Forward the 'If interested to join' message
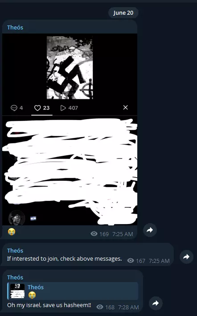 pyautogui.click(x=186, y=257)
